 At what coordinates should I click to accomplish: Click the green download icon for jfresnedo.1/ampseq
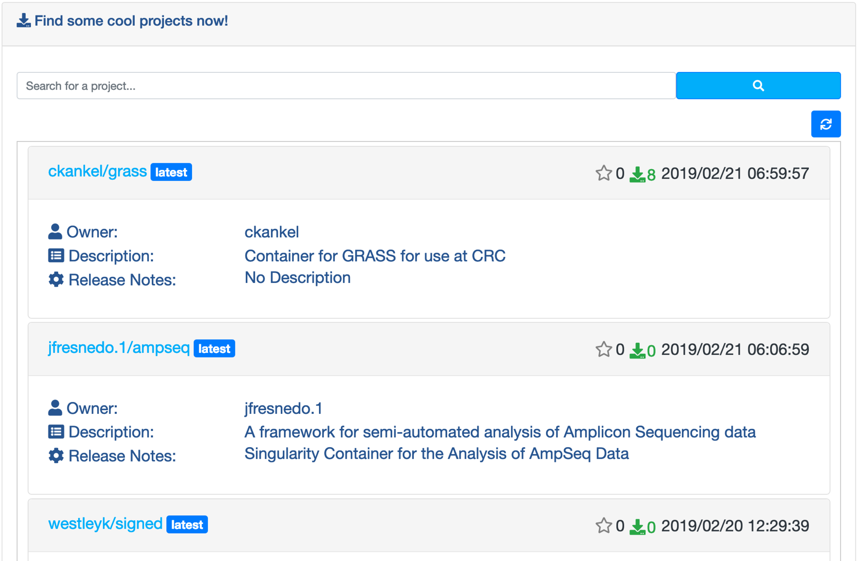pos(637,350)
